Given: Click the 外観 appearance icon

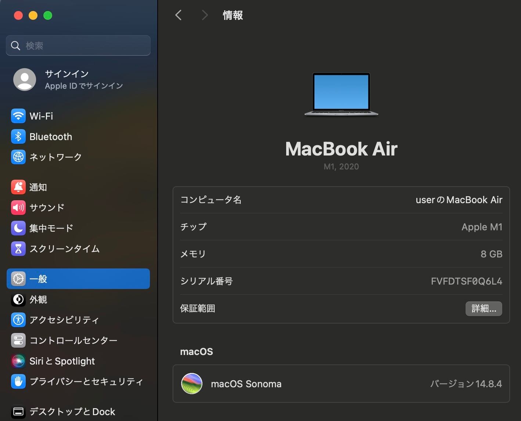Looking at the screenshot, I should 18,300.
